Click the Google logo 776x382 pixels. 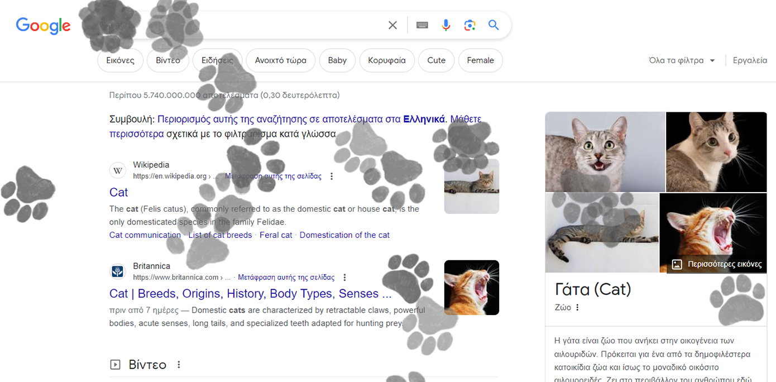(x=43, y=26)
